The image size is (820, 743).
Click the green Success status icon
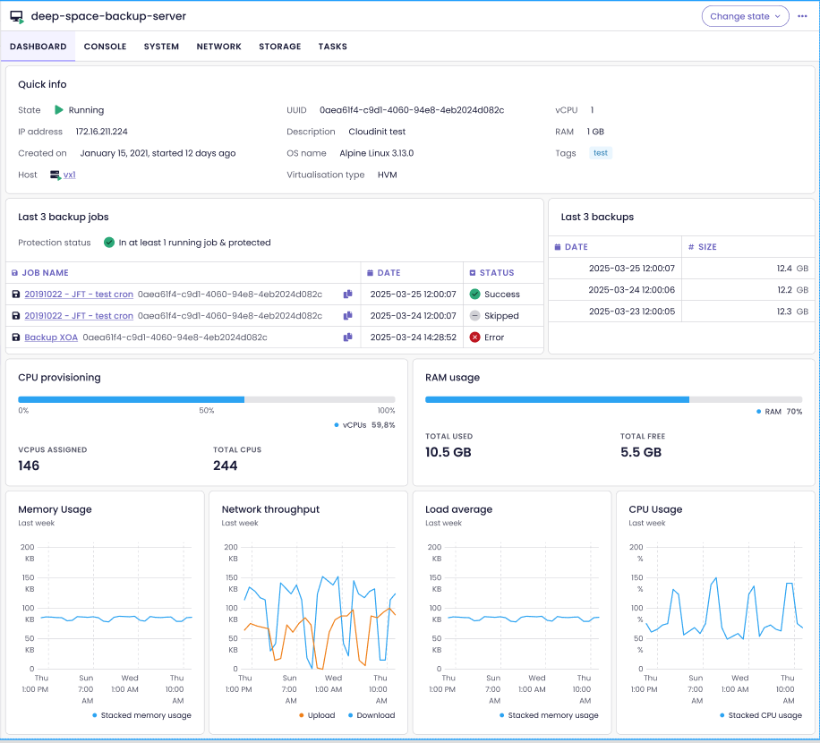(474, 295)
